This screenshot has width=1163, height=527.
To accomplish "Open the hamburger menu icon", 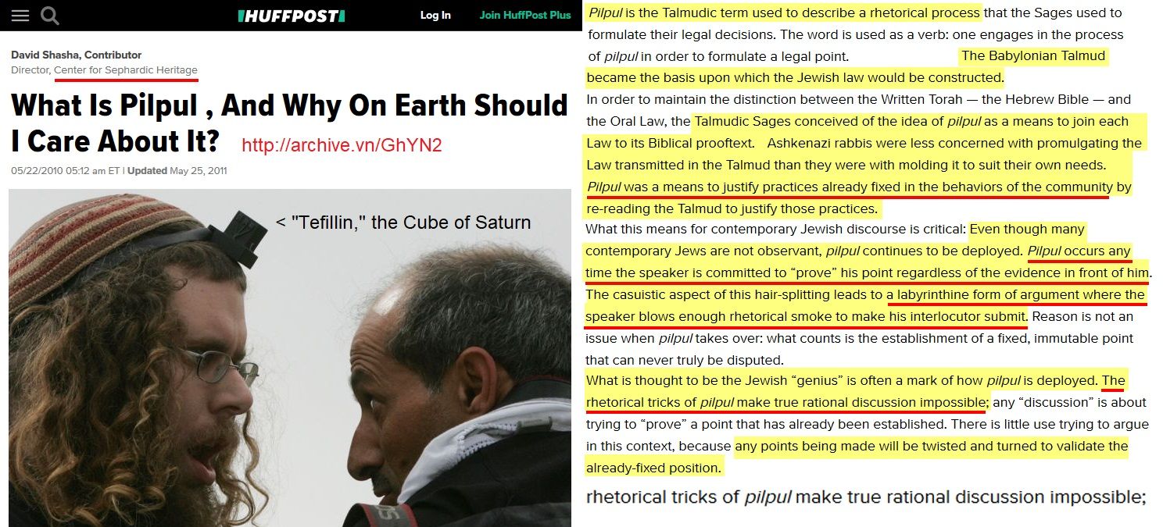I will coord(20,16).
